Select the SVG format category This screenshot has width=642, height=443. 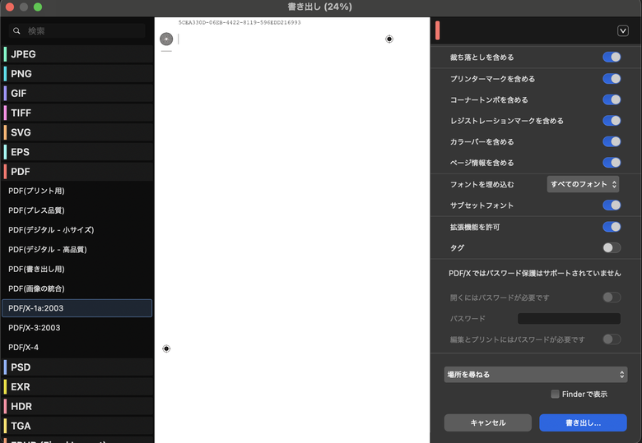coord(77,132)
